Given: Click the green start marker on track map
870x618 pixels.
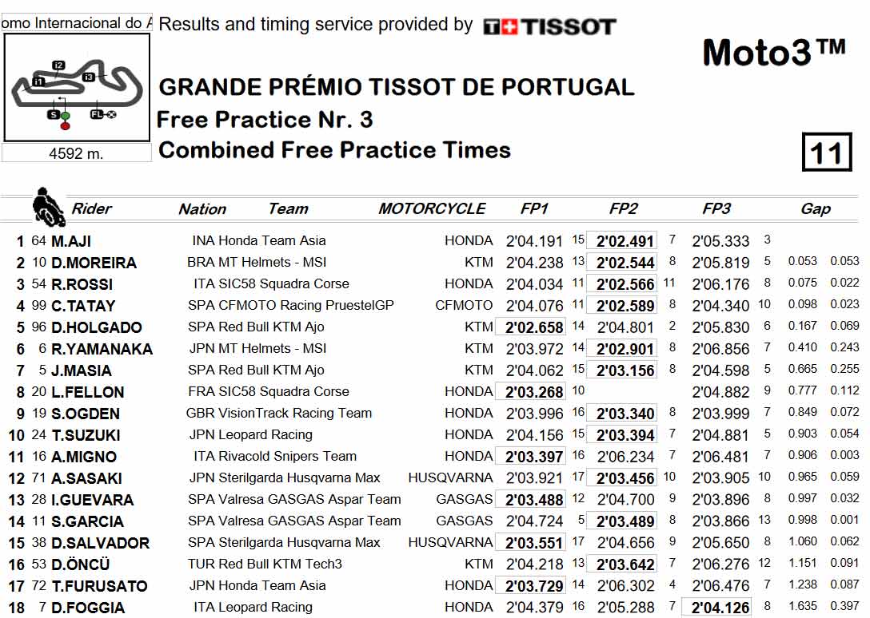Looking at the screenshot, I should (66, 116).
